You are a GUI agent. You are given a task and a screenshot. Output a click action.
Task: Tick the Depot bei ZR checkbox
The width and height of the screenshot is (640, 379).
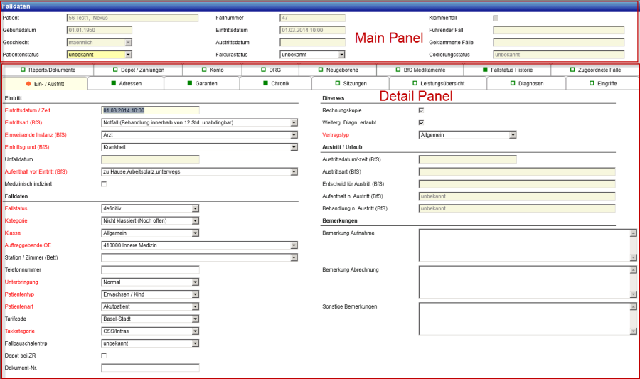tap(105, 356)
